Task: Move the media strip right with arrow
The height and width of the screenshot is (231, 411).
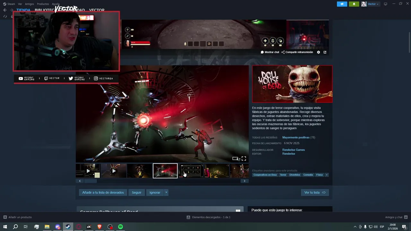Action: tap(244, 181)
